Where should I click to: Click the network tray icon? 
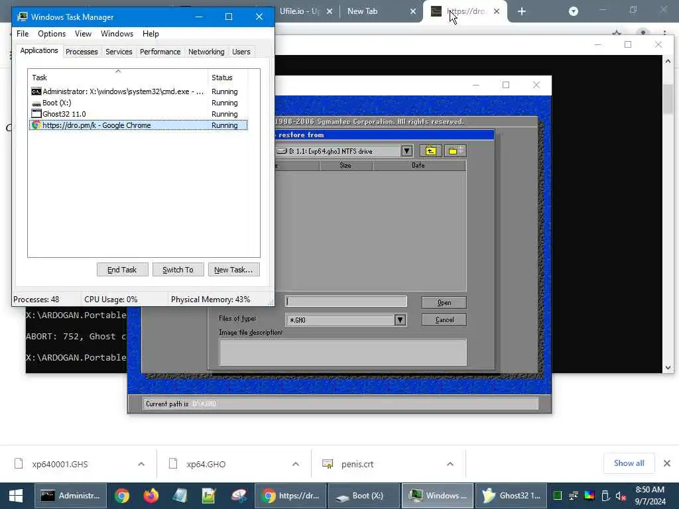[x=574, y=496]
